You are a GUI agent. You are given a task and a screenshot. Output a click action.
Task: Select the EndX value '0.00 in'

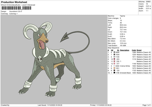coord(122,34)
